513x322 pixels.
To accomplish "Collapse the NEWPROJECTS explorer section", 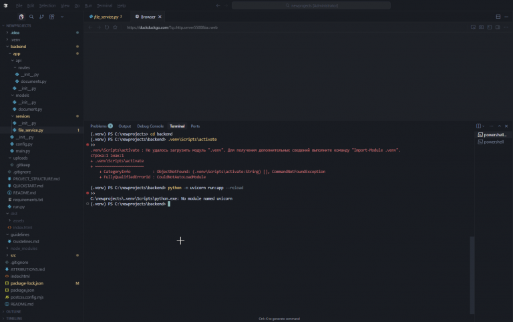I will pos(19,25).
